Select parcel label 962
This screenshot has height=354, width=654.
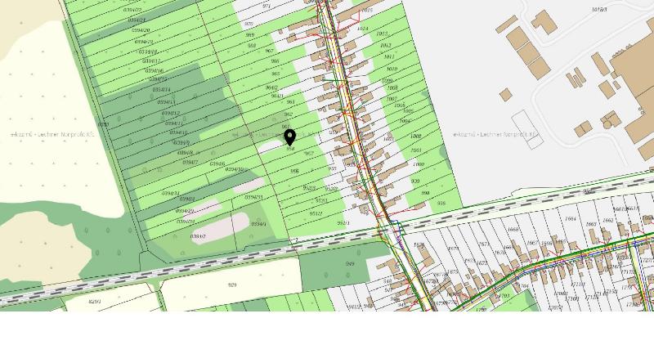click(289, 114)
